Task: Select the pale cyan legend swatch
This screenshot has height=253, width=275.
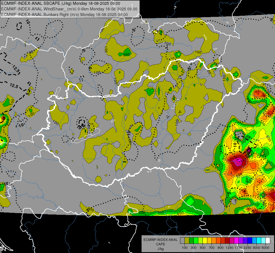Action: [x=263, y=241]
